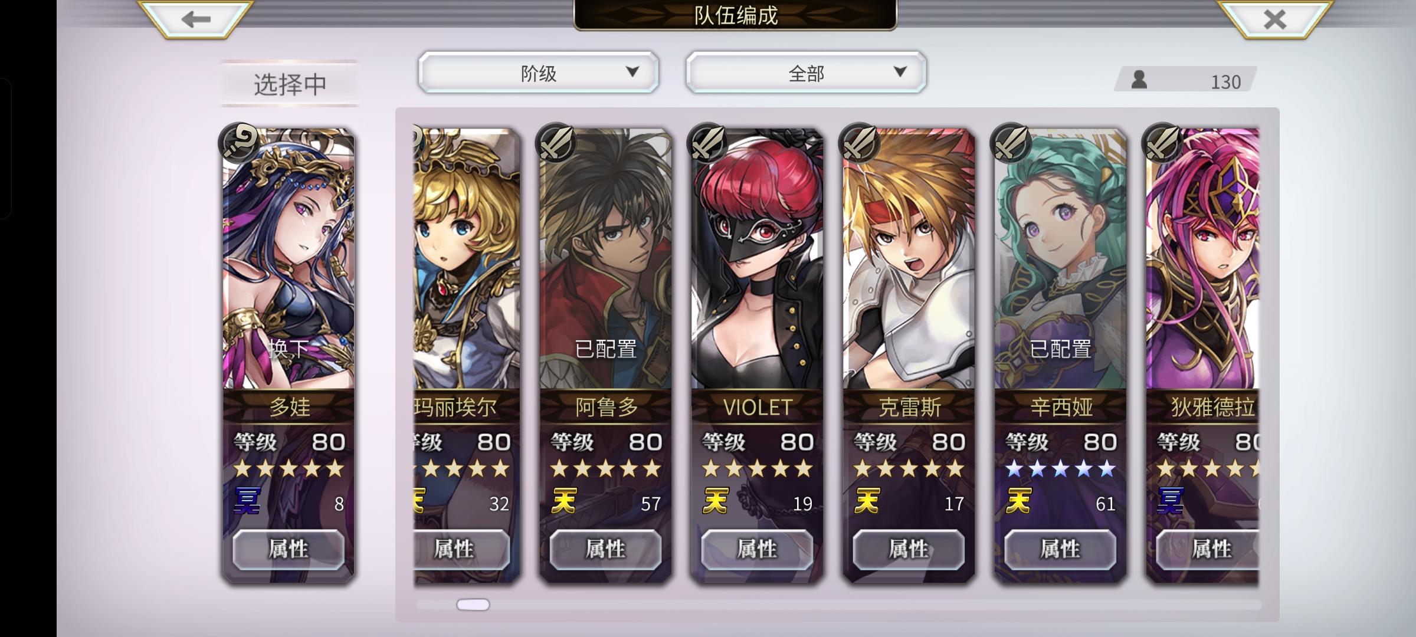Open 属性 for VIOLET
The height and width of the screenshot is (637, 1416).
757,549
